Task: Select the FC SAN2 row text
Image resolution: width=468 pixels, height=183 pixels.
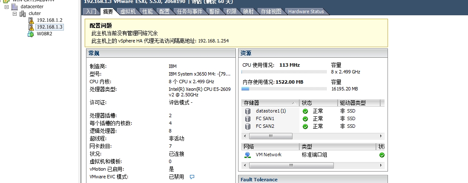Action: [265, 126]
